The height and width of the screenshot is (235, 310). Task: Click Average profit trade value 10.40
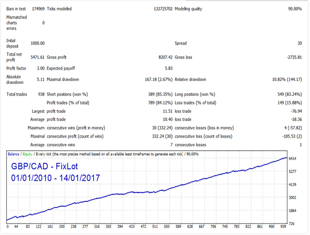168,119
